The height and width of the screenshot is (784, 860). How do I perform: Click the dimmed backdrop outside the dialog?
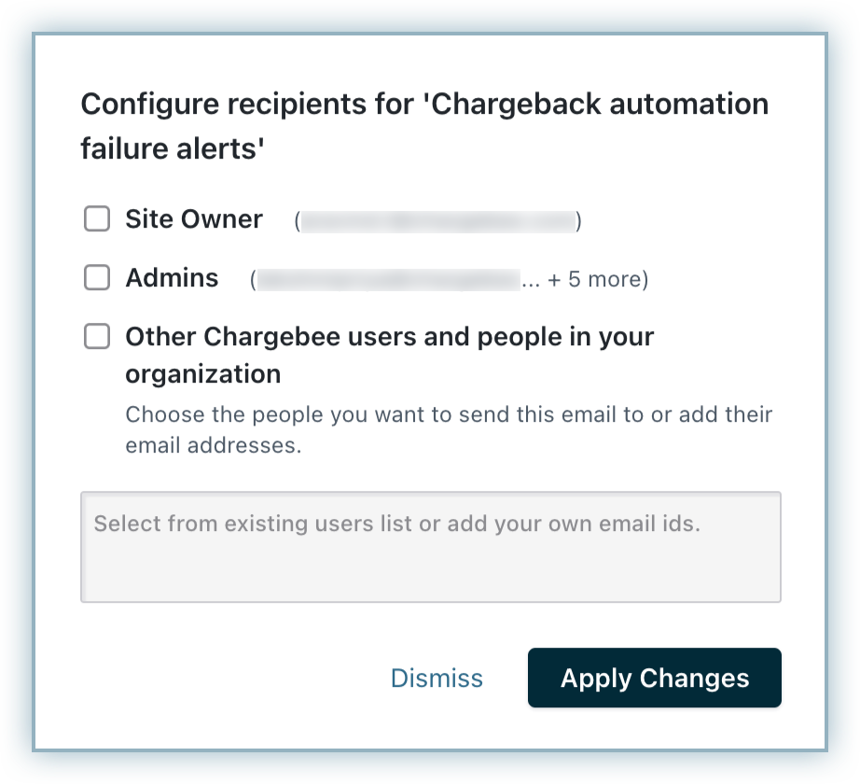[x=17, y=392]
